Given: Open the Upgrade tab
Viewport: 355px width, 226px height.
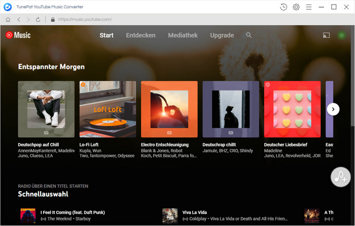Looking at the screenshot, I should click(x=222, y=35).
